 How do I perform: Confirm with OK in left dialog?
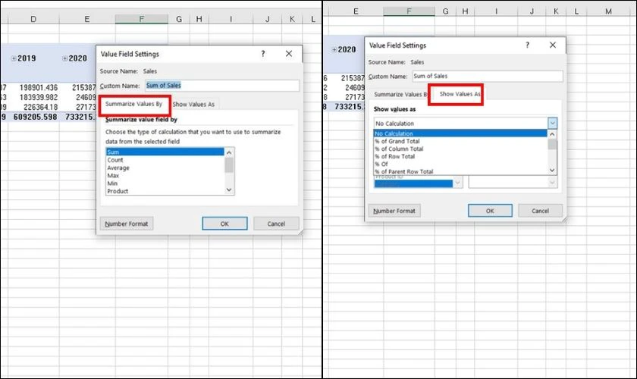(224, 224)
